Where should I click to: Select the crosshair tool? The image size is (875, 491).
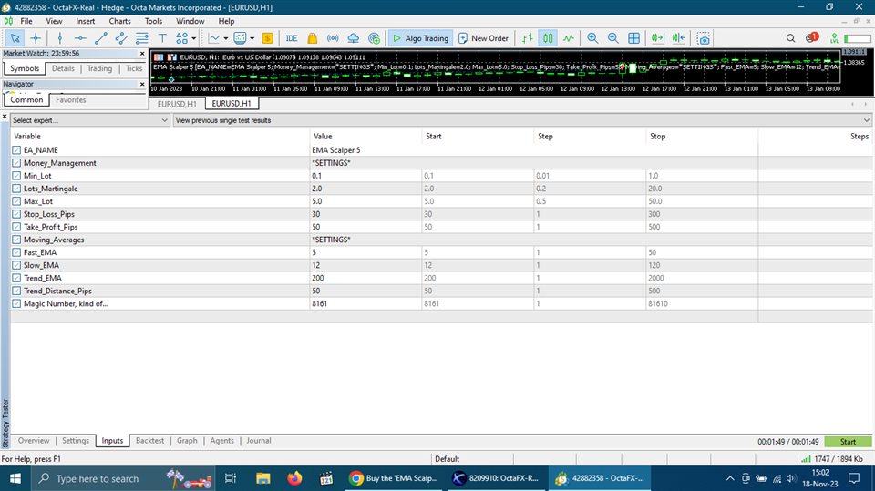(36, 38)
